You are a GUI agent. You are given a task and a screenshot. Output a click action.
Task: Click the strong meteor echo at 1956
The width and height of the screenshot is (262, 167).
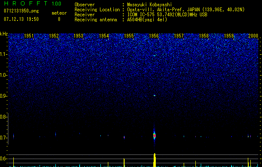(x=155, y=136)
